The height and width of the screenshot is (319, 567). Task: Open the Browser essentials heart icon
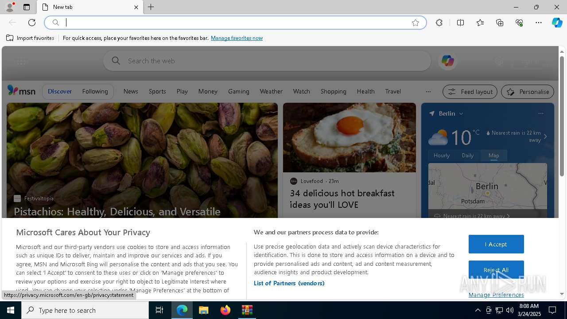pyautogui.click(x=519, y=23)
